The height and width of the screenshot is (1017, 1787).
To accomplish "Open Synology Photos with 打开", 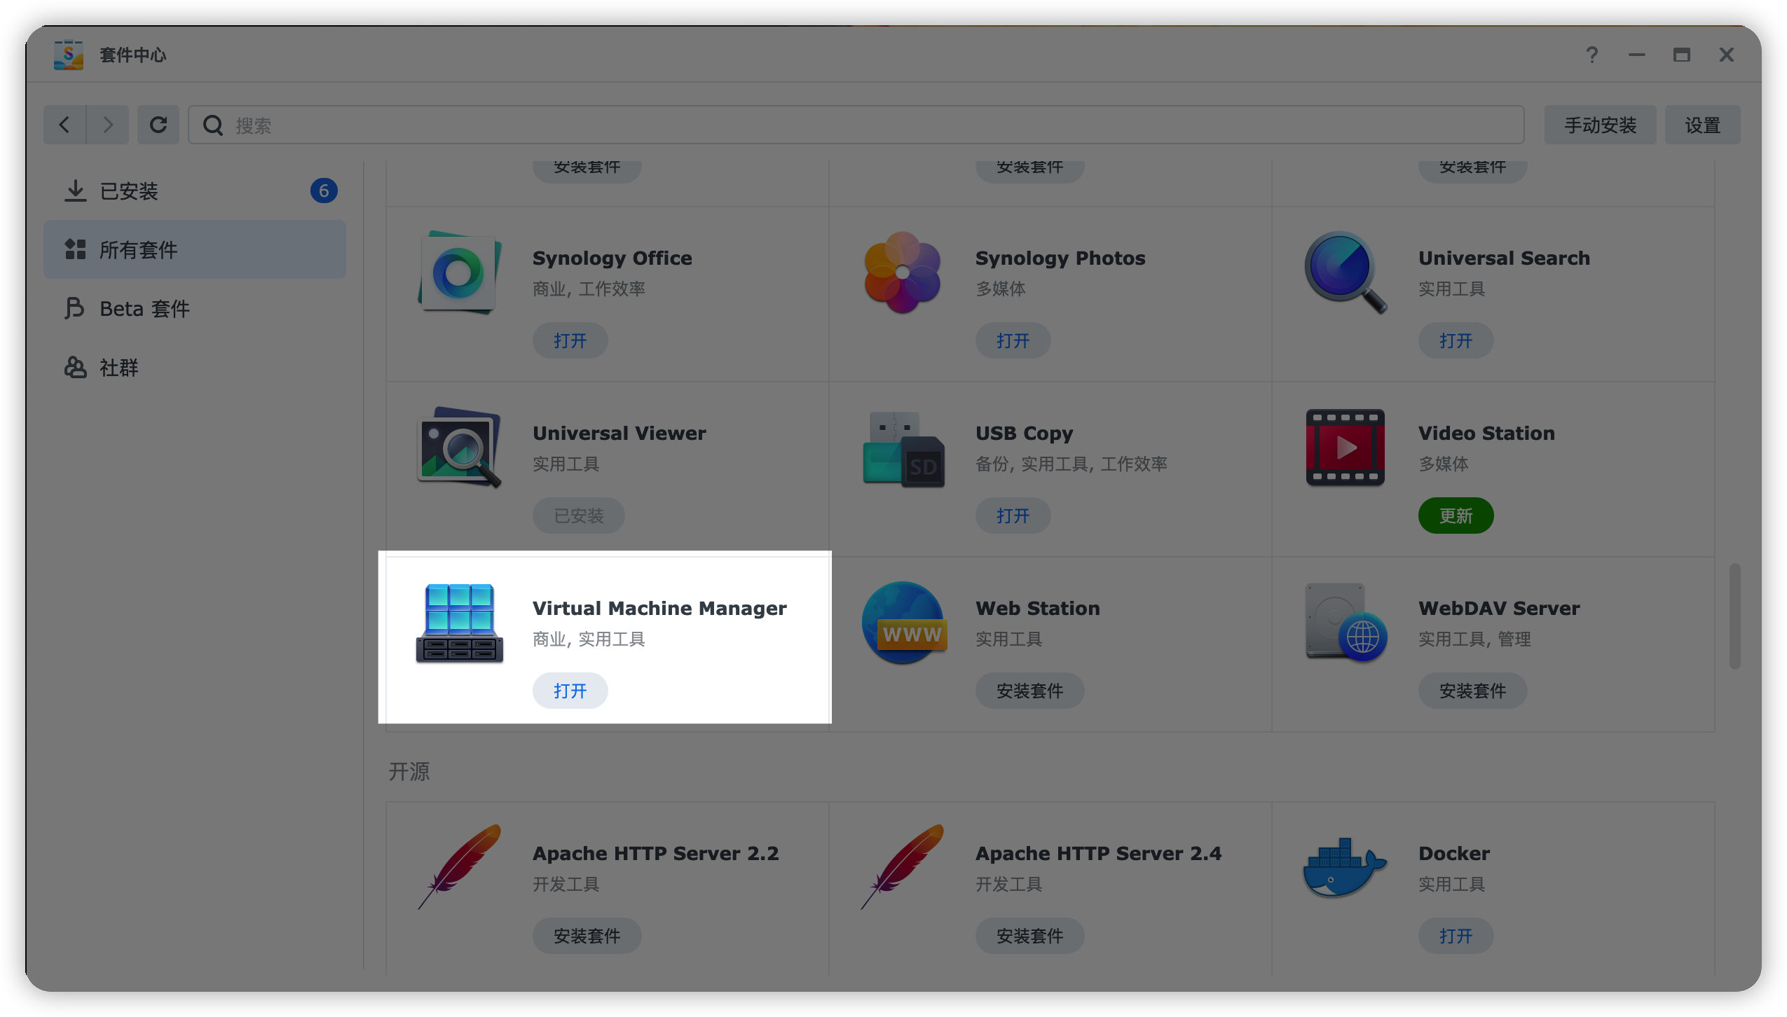I will click(x=1013, y=340).
